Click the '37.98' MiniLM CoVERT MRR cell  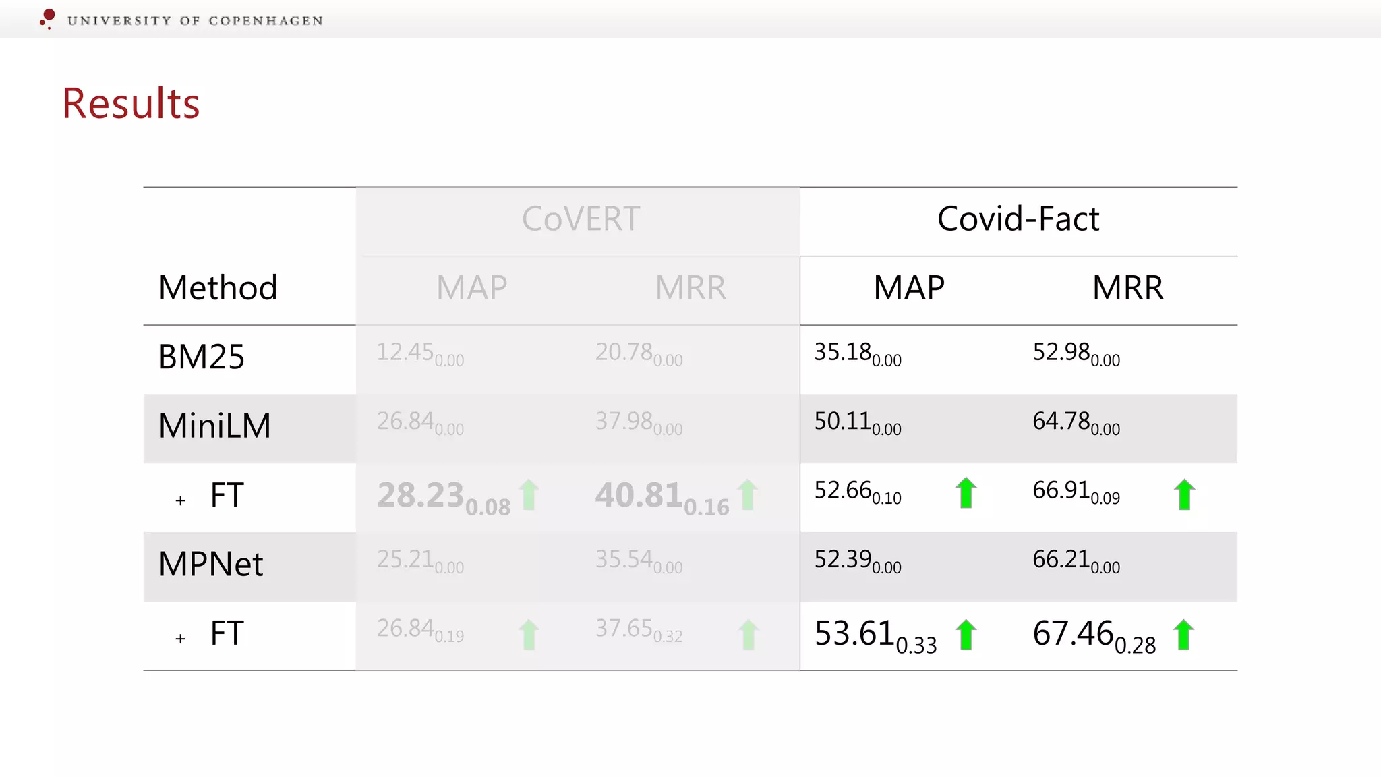639,422
